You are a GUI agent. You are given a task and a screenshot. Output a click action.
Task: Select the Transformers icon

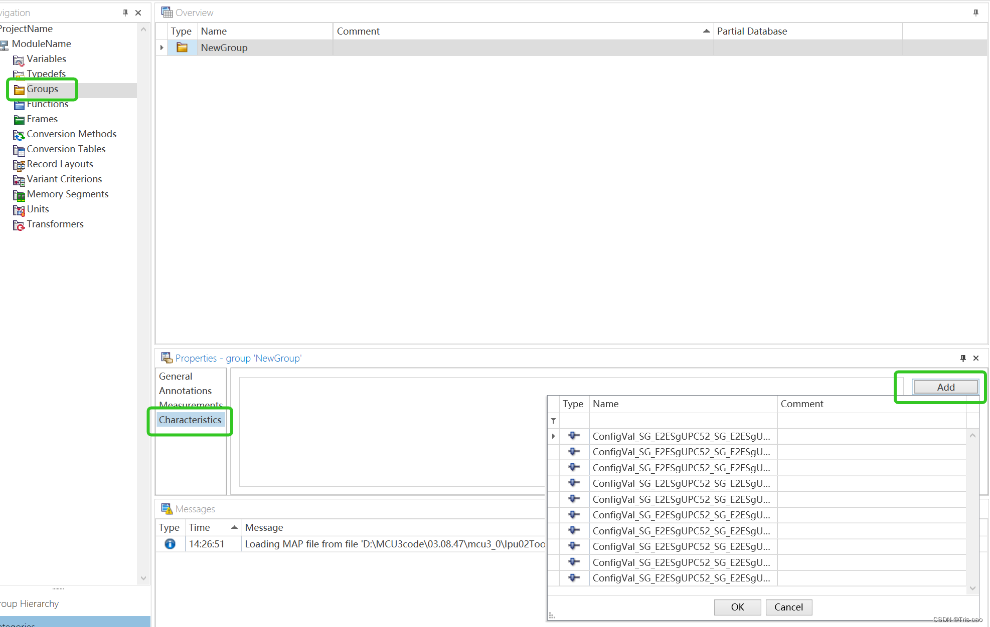[18, 225]
